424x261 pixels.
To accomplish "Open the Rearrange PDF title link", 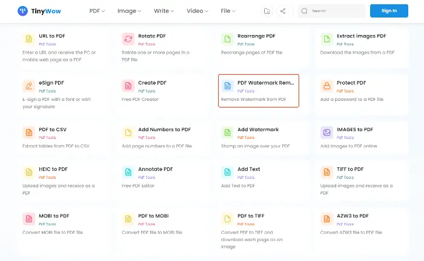I will pyautogui.click(x=256, y=36).
